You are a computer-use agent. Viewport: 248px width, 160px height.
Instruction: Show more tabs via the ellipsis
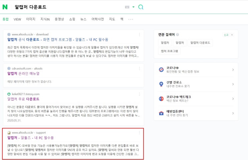point(131,19)
